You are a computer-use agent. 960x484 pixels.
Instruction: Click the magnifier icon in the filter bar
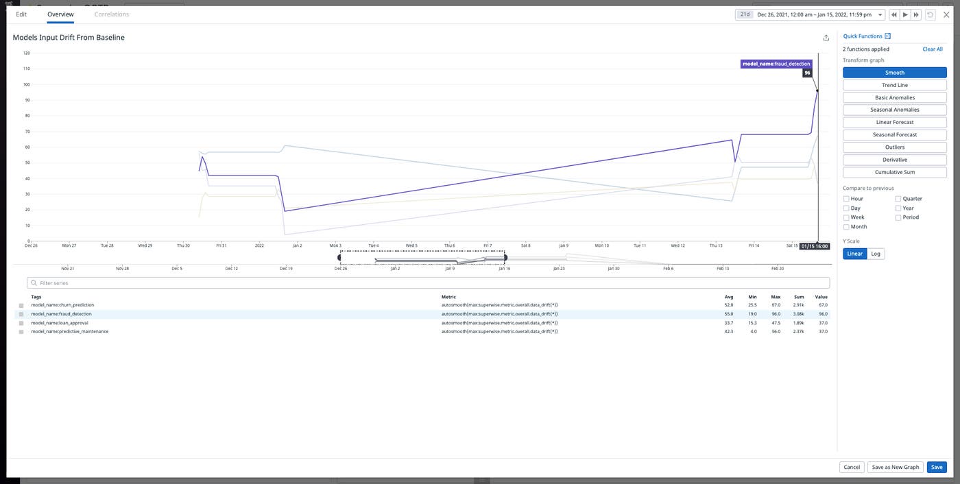tap(34, 282)
